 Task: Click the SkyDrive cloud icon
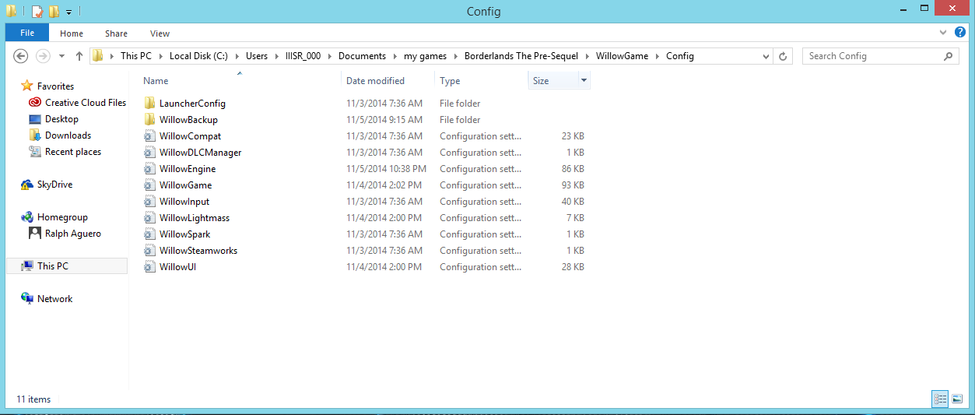point(27,185)
